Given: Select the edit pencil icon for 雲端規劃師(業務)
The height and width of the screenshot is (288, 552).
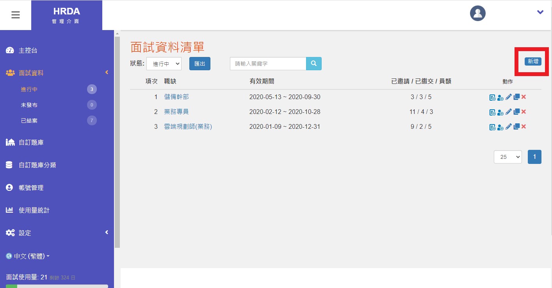Looking at the screenshot, I should pos(508,126).
